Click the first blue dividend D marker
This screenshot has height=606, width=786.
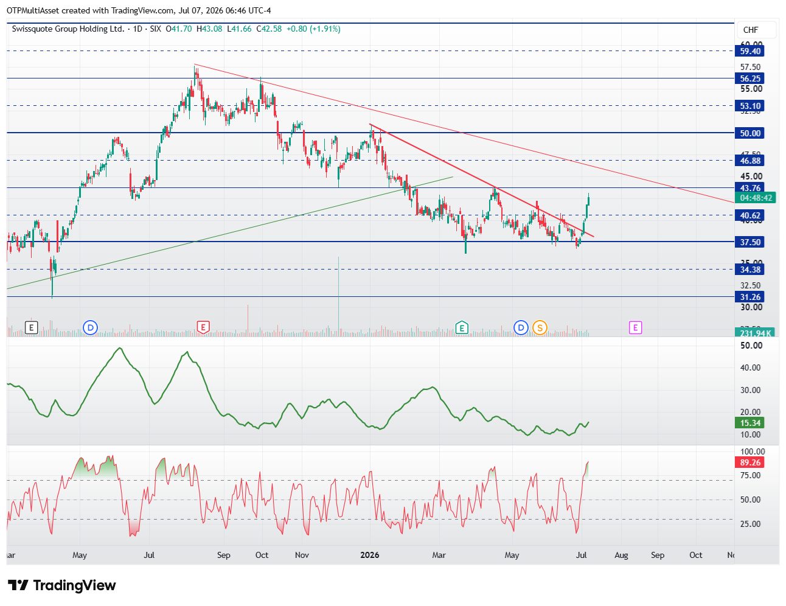point(90,328)
